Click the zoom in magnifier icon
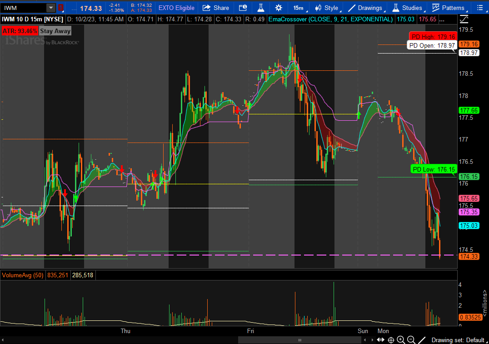The height and width of the screenshot is (344, 489). [401, 340]
